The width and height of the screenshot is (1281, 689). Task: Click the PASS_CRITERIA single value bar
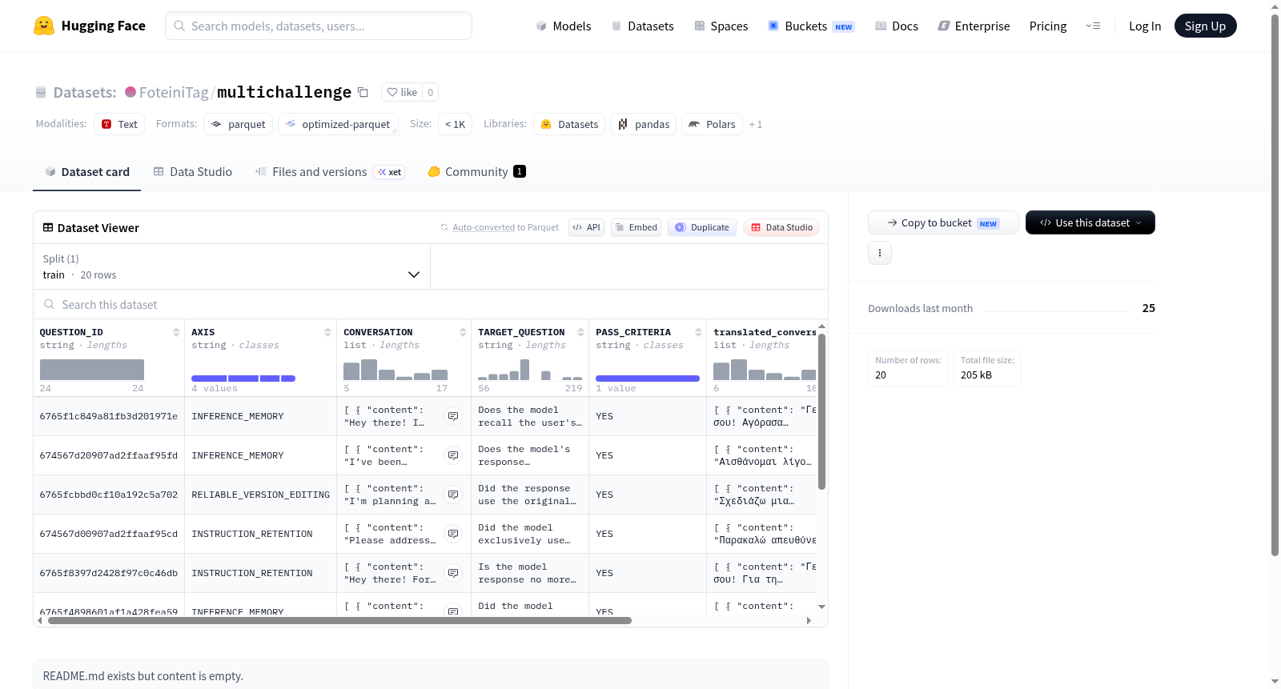click(648, 379)
